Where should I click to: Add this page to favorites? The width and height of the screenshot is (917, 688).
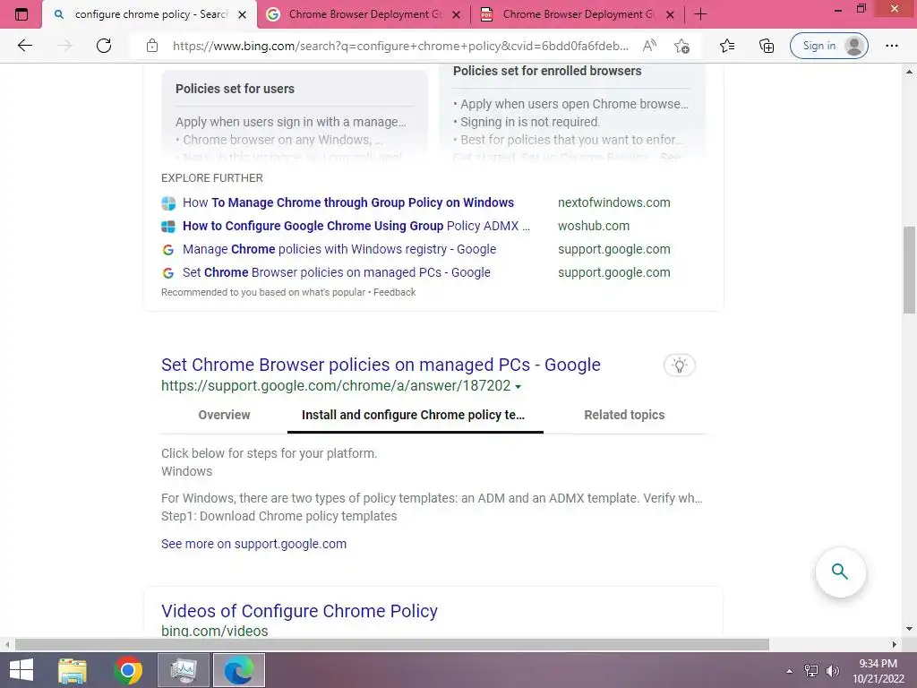pos(681,46)
